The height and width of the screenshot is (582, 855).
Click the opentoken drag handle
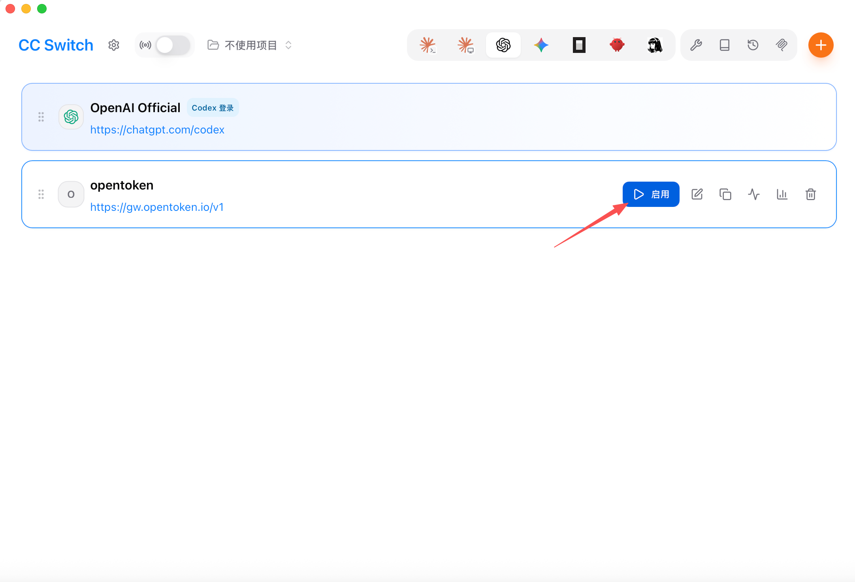[41, 194]
